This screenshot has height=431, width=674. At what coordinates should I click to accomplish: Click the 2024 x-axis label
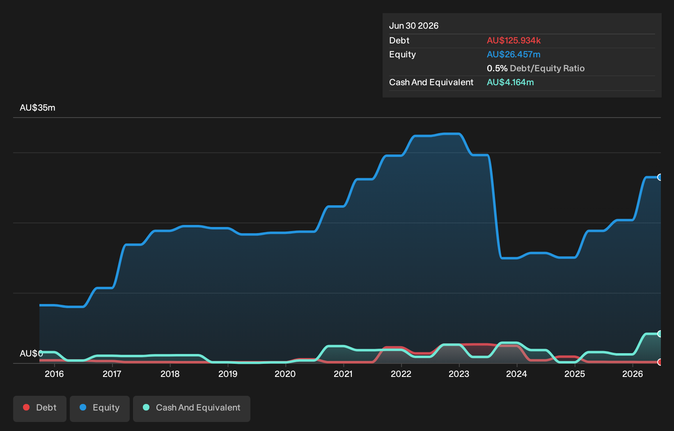click(x=516, y=374)
